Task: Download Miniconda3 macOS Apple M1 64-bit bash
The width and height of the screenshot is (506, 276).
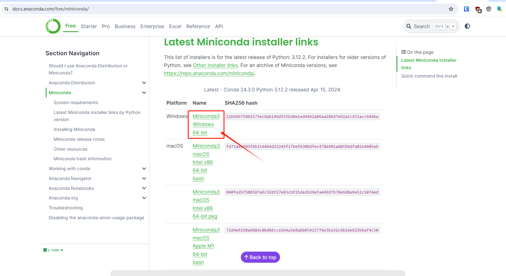Action: point(206,246)
